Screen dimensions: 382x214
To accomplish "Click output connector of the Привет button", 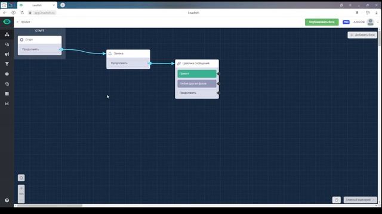I will point(218,74).
